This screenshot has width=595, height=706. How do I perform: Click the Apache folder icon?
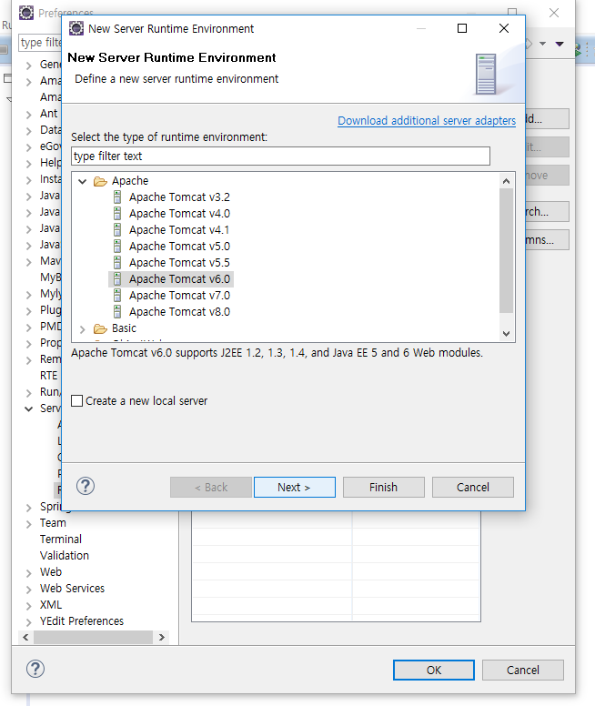click(x=100, y=181)
